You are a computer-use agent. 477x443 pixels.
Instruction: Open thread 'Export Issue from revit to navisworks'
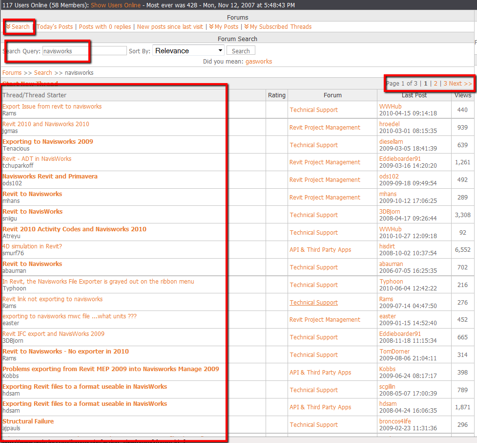[x=52, y=106]
